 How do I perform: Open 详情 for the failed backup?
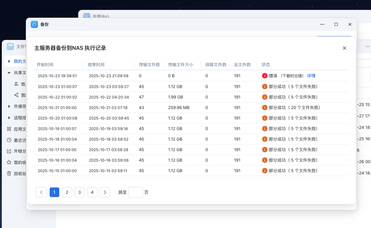(x=311, y=76)
